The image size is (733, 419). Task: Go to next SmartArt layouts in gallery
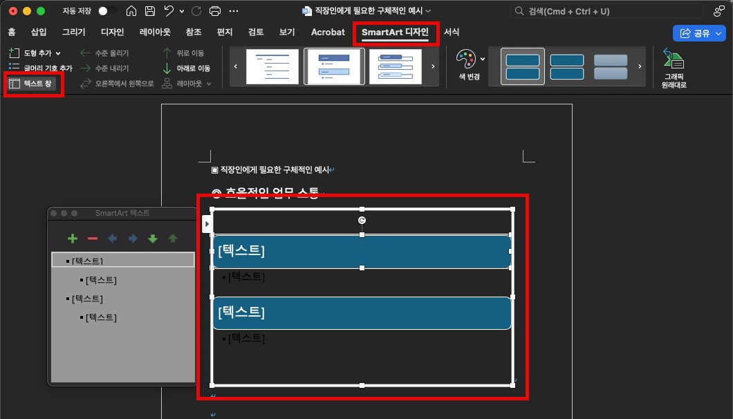[x=433, y=66]
